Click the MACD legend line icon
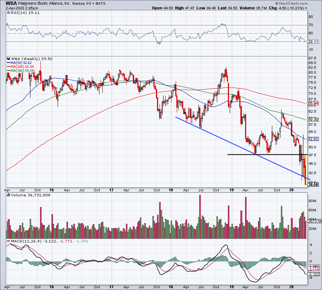The image size is (322, 290). tap(9, 241)
